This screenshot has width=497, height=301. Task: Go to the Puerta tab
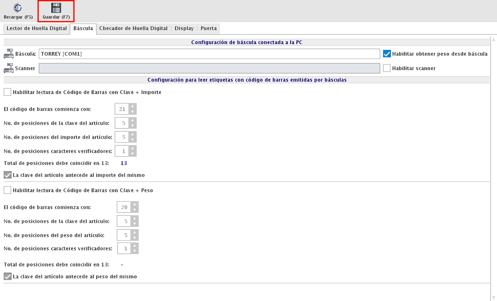[x=208, y=29]
